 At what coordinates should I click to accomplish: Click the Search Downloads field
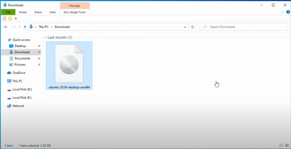[x=243, y=27]
